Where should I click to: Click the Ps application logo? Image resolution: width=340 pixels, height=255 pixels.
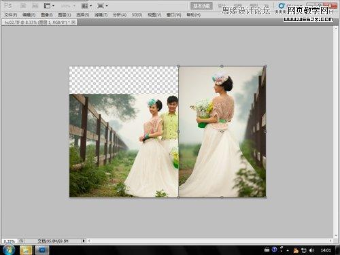point(8,5)
